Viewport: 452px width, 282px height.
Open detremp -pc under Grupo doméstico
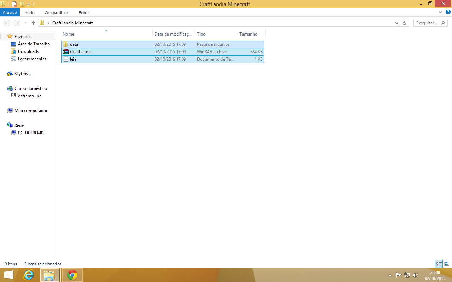pyautogui.click(x=30, y=96)
